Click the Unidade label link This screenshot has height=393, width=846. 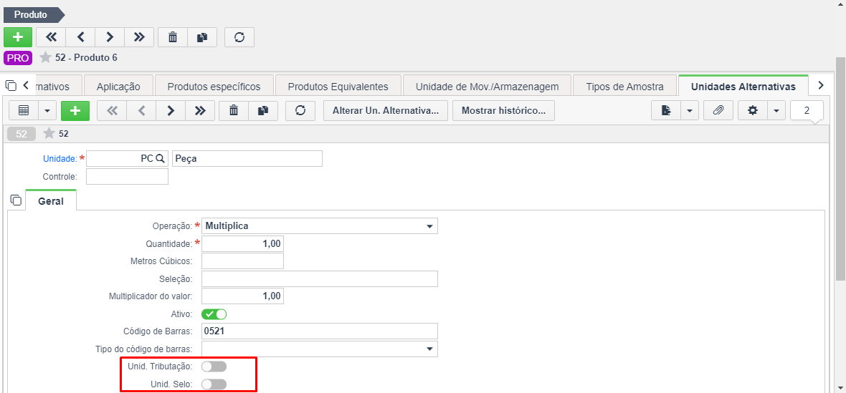coord(60,158)
